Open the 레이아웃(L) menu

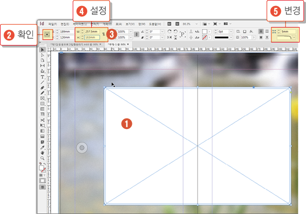tap(80, 24)
